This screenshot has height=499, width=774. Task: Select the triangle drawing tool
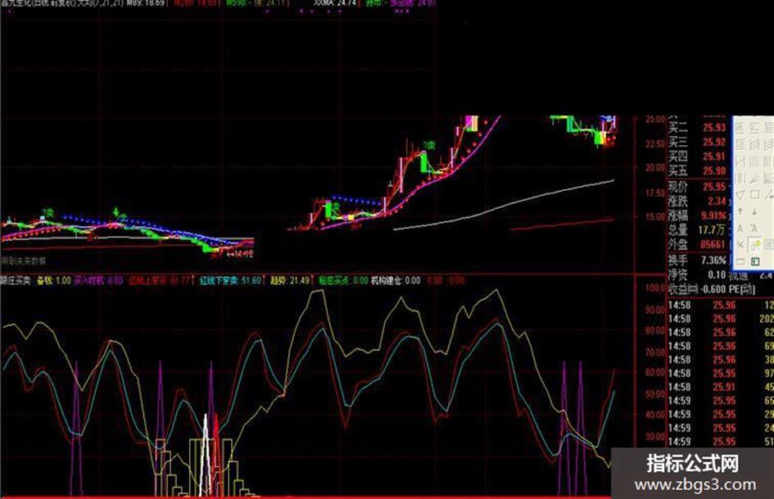(740, 195)
